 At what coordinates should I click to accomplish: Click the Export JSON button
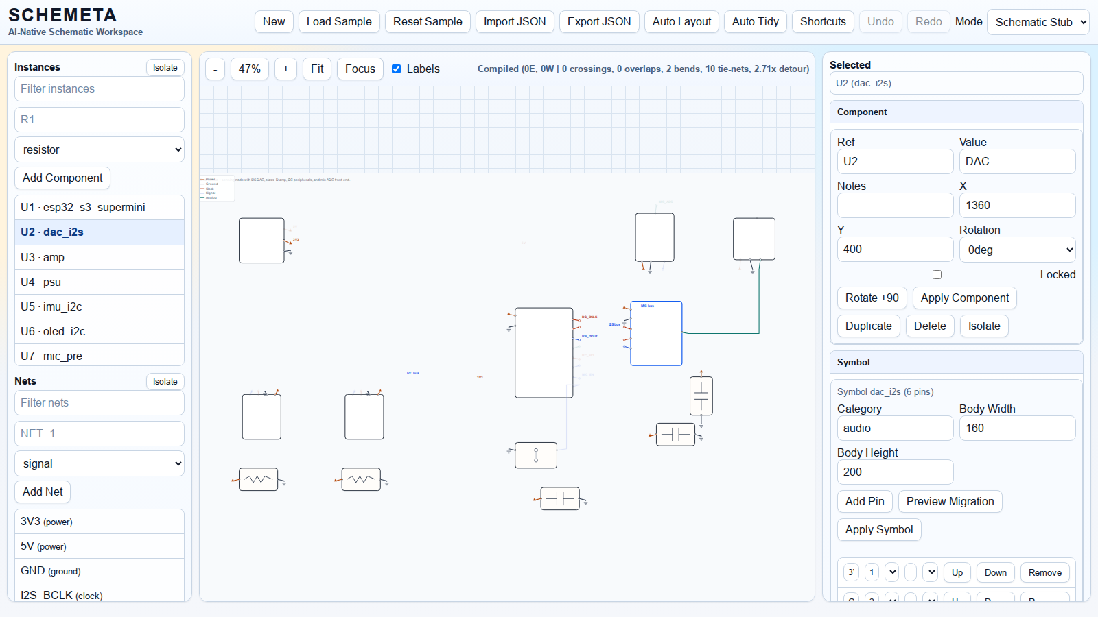(x=598, y=22)
